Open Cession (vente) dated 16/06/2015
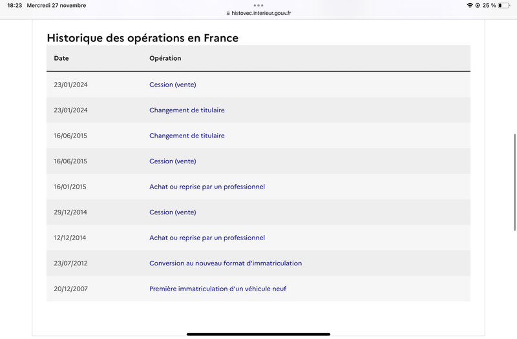The width and height of the screenshot is (517, 339). (x=173, y=161)
